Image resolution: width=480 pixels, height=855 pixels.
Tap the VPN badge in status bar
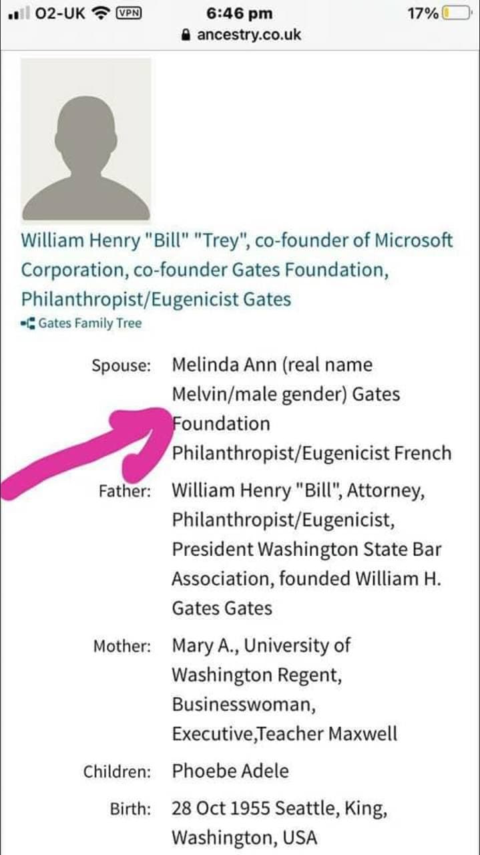pyautogui.click(x=127, y=13)
